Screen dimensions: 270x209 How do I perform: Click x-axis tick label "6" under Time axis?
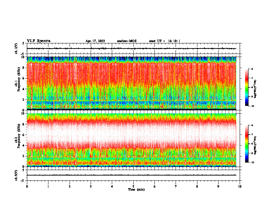155,186
